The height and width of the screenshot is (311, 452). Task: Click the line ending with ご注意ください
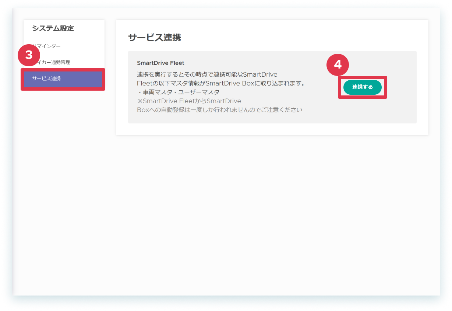[x=220, y=110]
